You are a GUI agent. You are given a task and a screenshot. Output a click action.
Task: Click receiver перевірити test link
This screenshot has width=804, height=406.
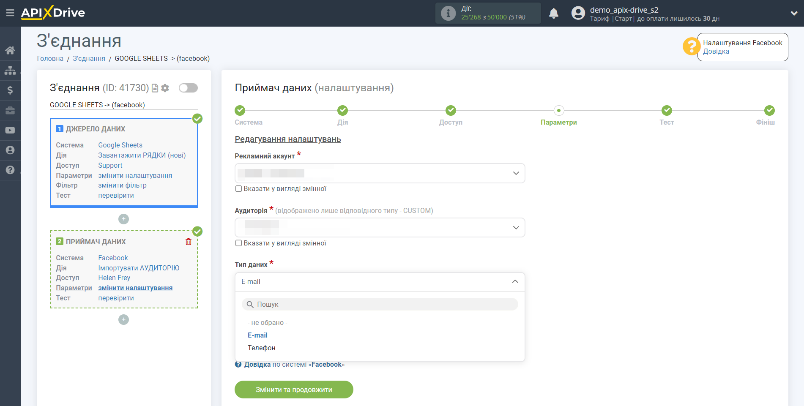coord(116,298)
